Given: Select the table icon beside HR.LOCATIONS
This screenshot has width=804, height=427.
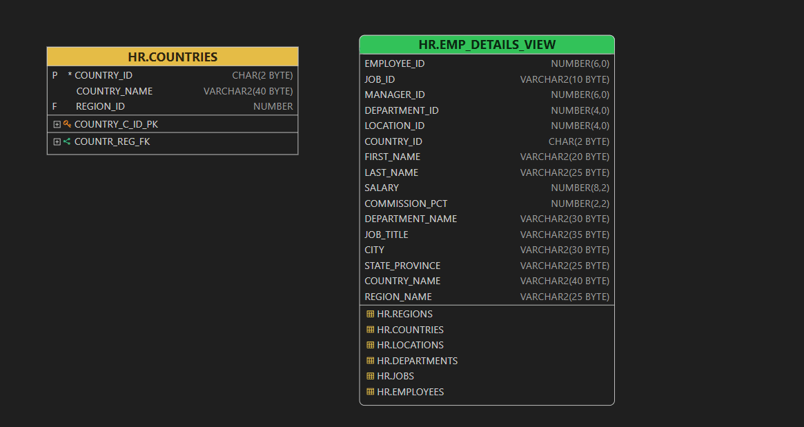Looking at the screenshot, I should tap(370, 344).
